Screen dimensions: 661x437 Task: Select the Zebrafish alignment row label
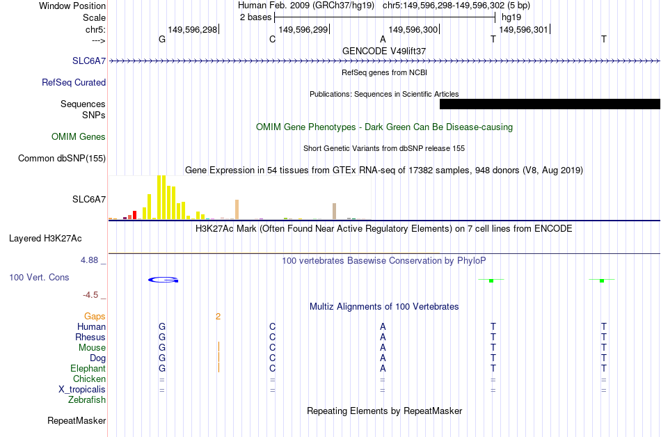[x=87, y=399]
